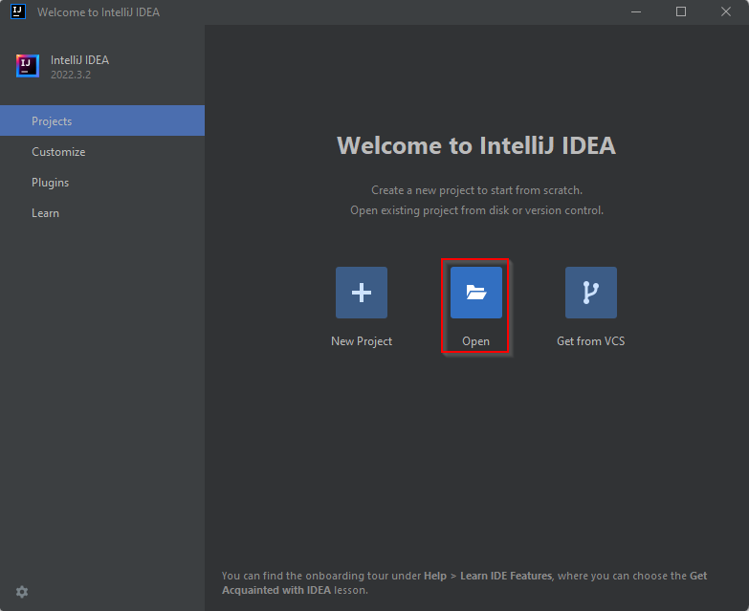This screenshot has height=611, width=749.
Task: Click the "New Project" text label
Action: 361,341
